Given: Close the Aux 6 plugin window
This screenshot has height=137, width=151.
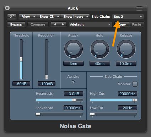Looking at the screenshot, I should coord(7,8).
